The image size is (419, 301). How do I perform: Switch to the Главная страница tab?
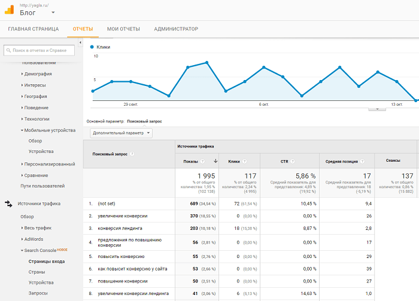pos(33,29)
